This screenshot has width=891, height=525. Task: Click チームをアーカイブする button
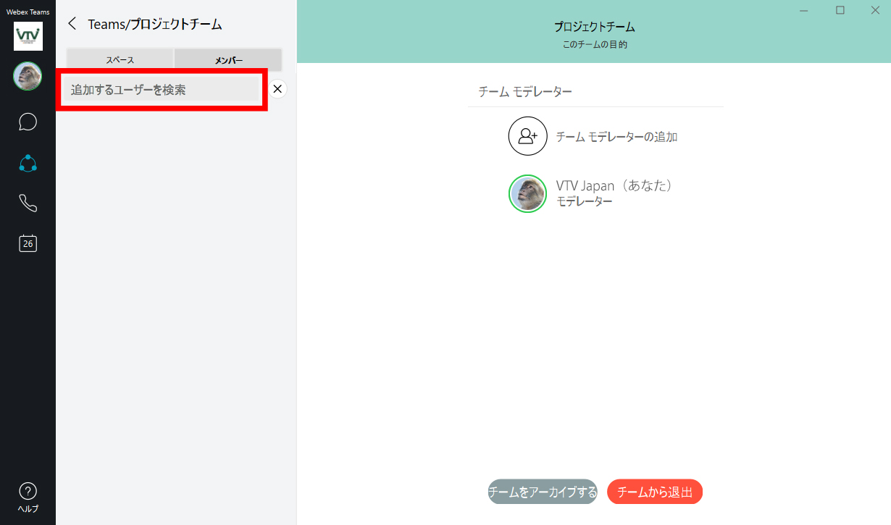[543, 492]
